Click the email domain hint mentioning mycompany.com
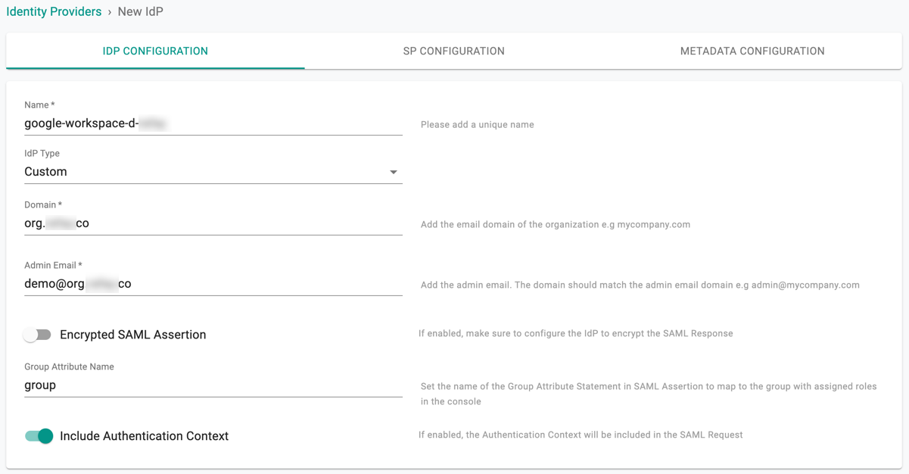The width and height of the screenshot is (909, 474). pos(556,225)
